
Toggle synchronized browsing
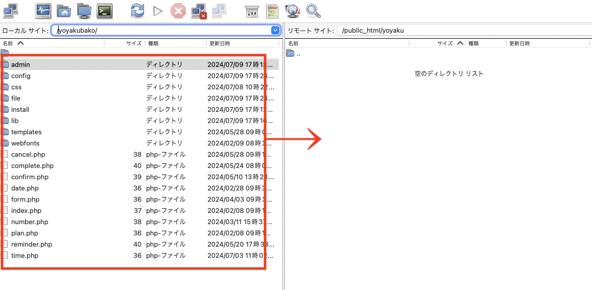292,11
